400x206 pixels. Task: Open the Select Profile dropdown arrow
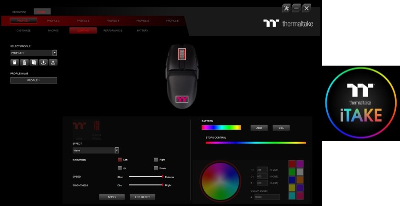pos(55,53)
